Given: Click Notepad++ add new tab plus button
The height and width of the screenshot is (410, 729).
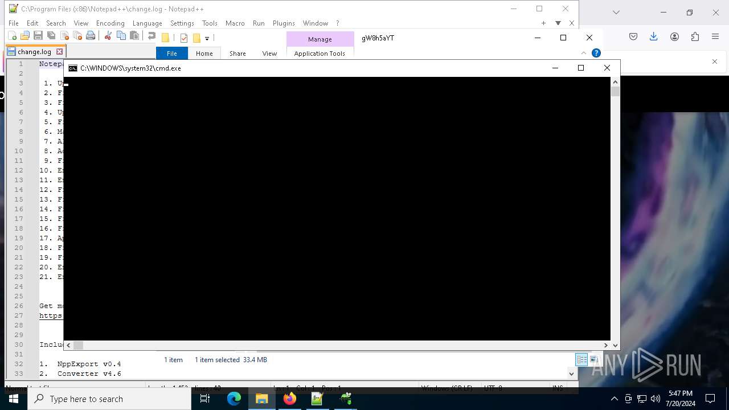Looking at the screenshot, I should 543,23.
